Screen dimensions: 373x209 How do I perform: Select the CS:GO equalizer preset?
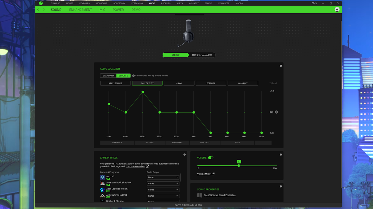pos(179,83)
